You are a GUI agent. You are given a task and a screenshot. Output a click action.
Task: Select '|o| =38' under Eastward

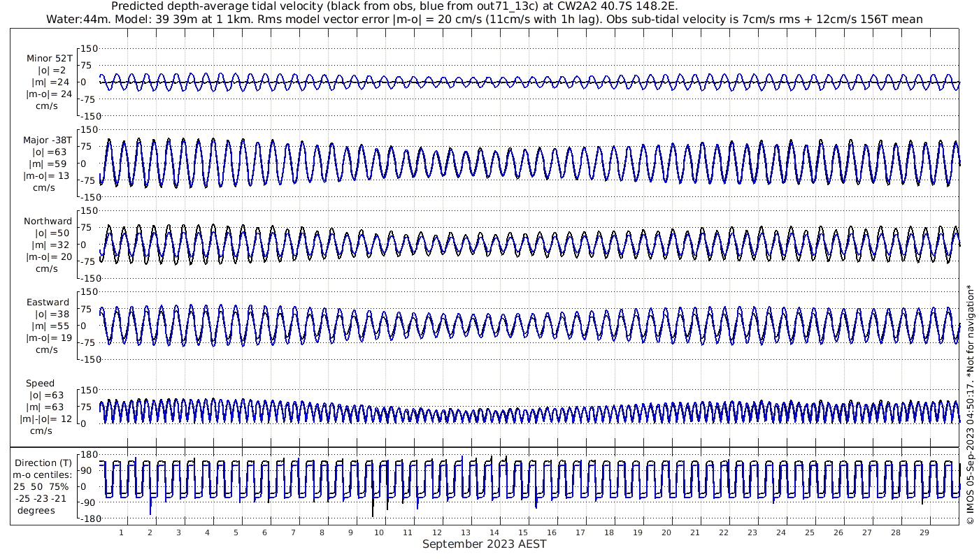tap(53, 314)
